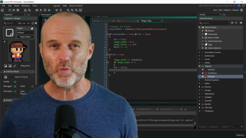This screenshot has height=138, width=246.
Task: Click the Asset Browser add asset icon
Action: 232,23
